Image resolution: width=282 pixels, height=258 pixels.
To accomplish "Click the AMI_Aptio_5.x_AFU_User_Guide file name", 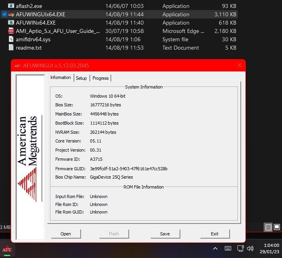I will pyautogui.click(x=58, y=31).
